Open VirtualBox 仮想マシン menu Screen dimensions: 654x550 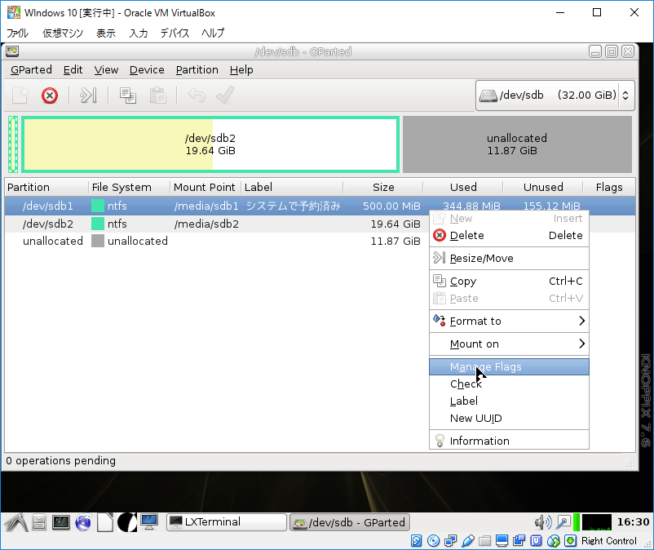pos(63,33)
